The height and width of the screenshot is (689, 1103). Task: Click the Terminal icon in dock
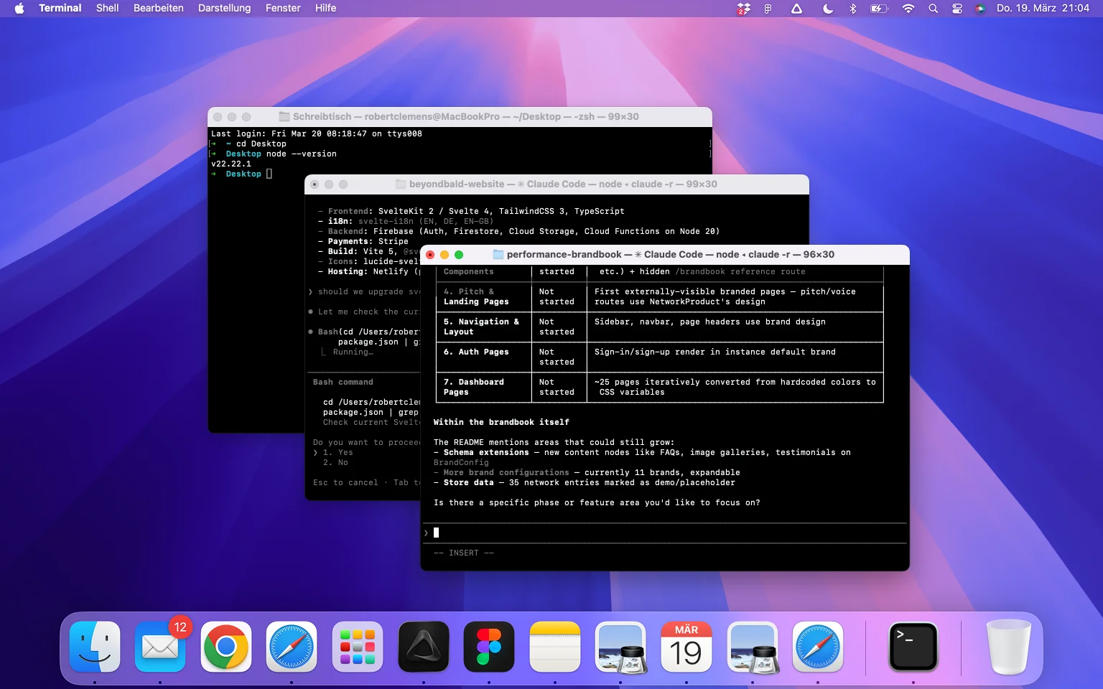click(913, 647)
